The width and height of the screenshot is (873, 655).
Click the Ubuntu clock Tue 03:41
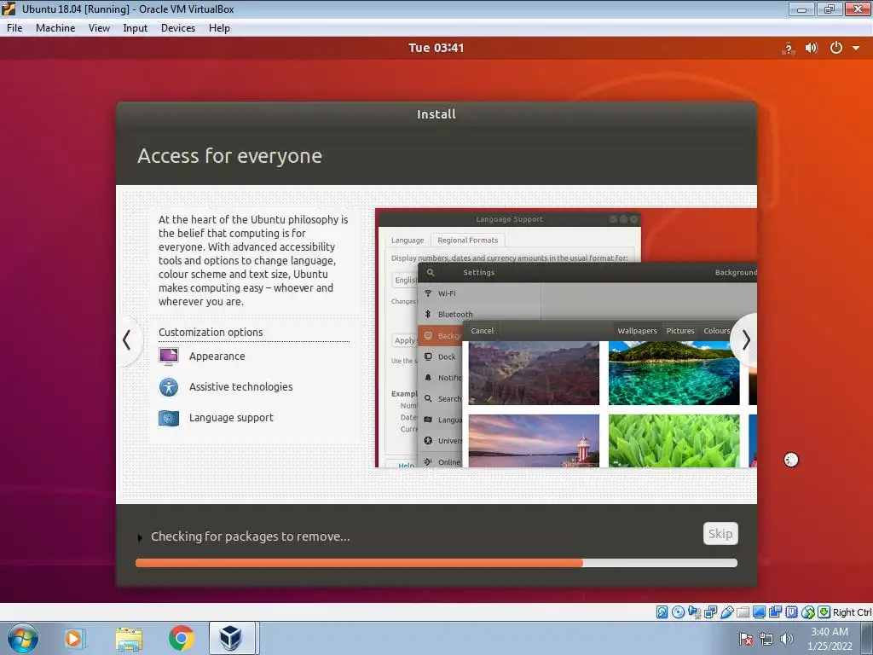point(436,48)
